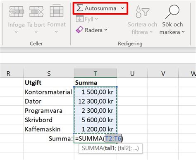196x160 pixels.
Task: Click the Dator cell
Action: [49, 101]
